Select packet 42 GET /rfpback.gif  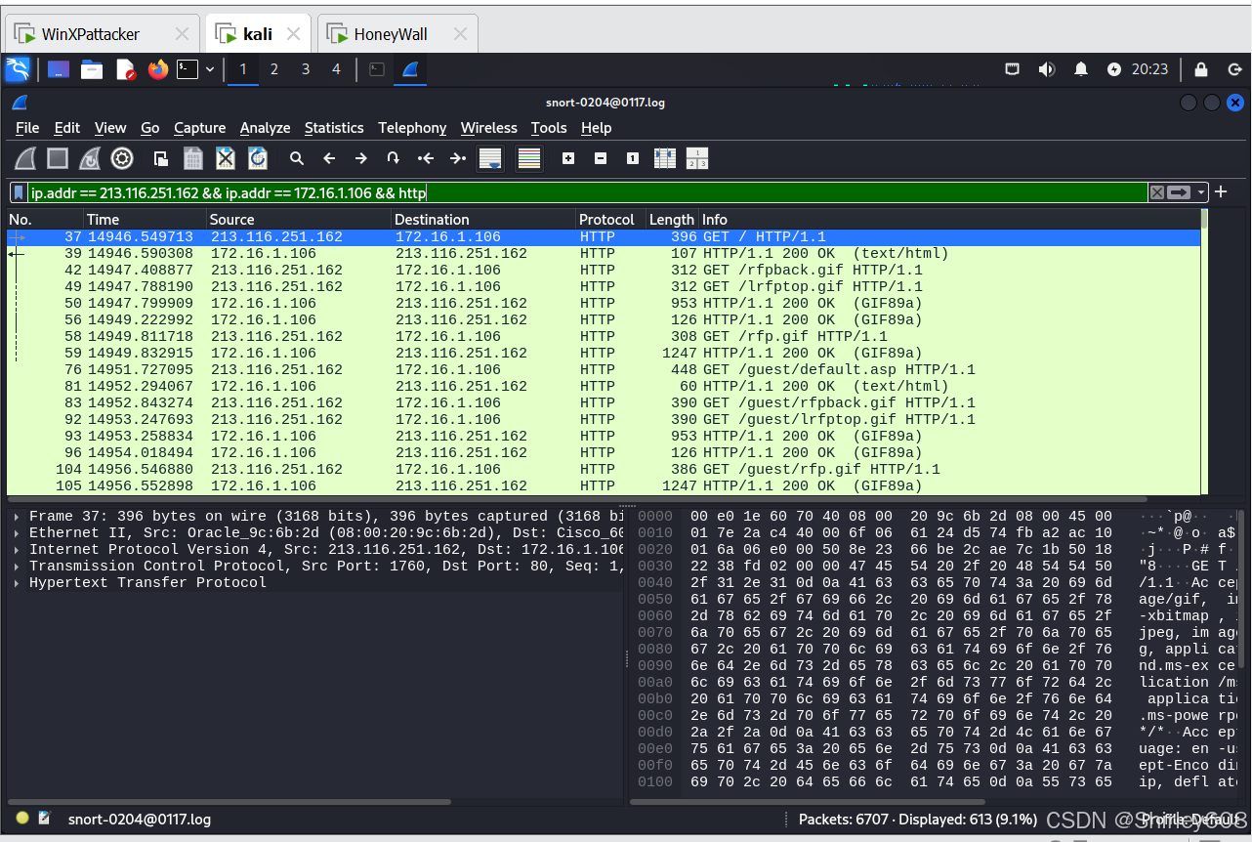(604, 270)
